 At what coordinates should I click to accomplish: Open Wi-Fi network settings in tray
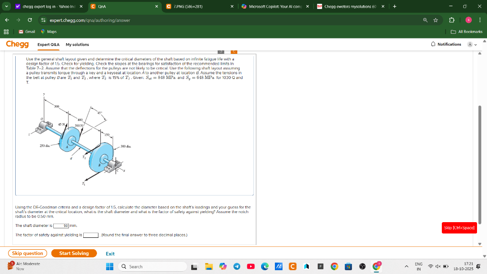430,266
